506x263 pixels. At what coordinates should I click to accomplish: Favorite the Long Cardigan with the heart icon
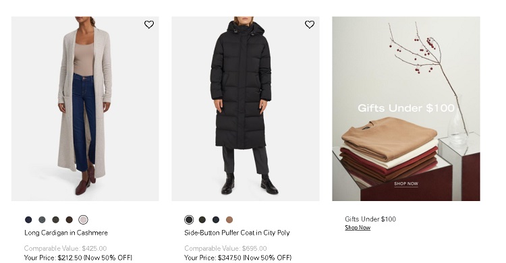tap(149, 24)
